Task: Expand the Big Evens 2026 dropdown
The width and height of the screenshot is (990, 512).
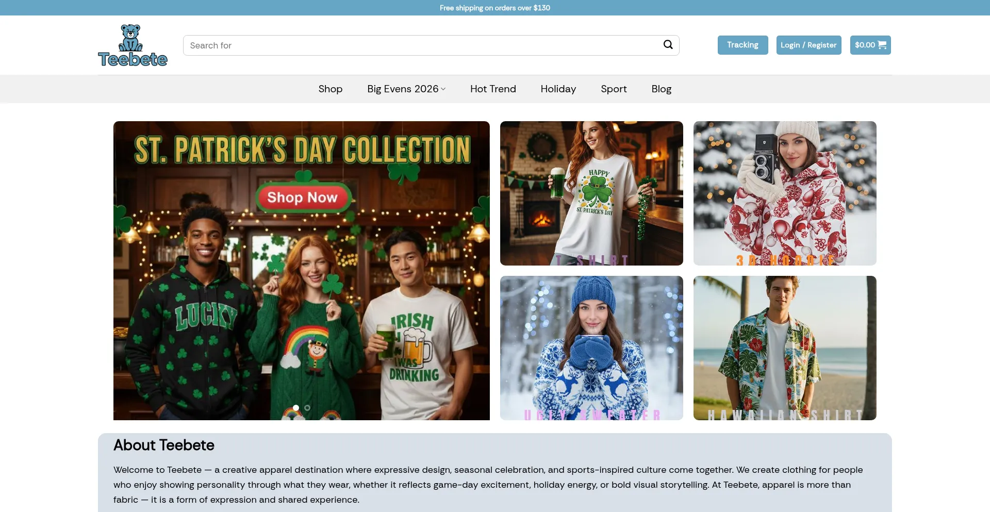Action: (406, 89)
